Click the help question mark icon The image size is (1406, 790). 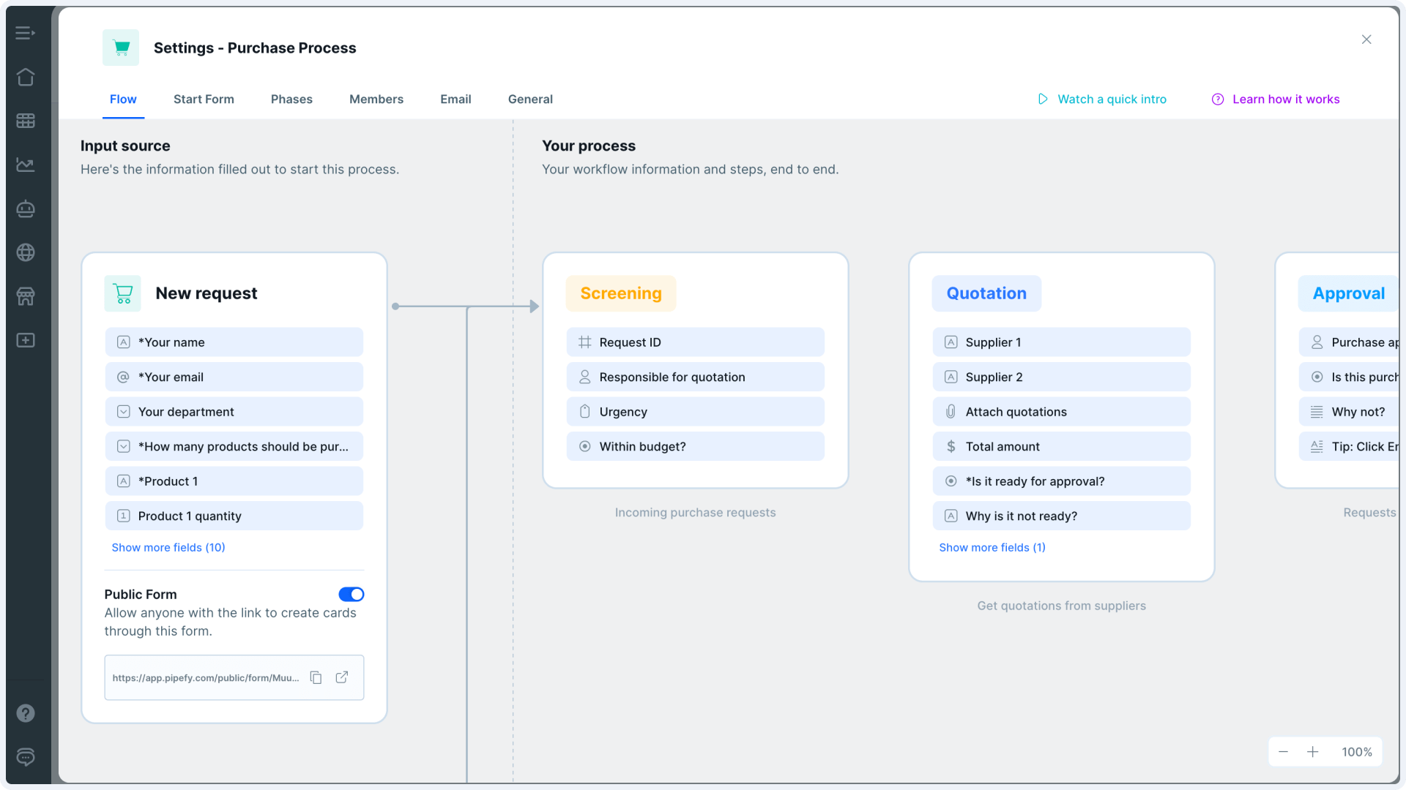(26, 713)
